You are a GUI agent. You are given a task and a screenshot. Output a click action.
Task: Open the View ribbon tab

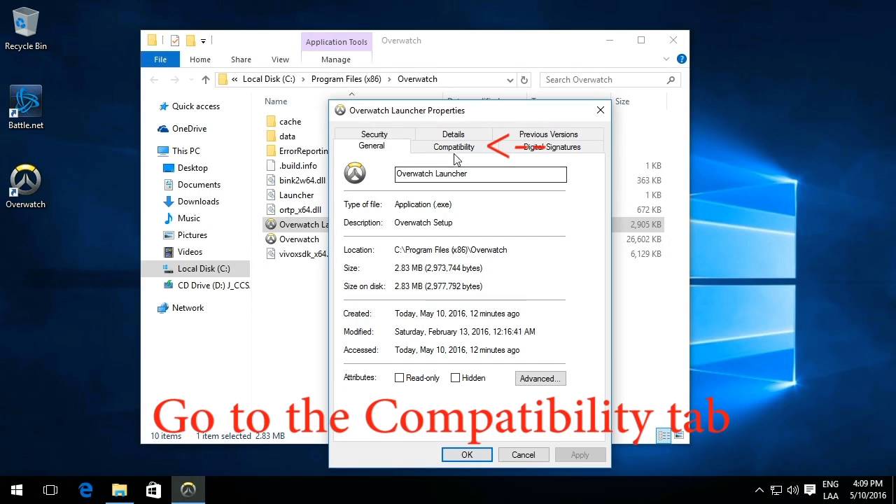click(x=280, y=59)
